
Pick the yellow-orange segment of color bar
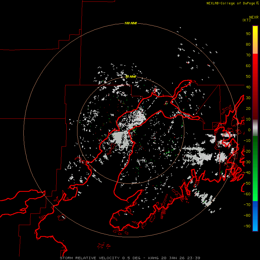[255, 40]
